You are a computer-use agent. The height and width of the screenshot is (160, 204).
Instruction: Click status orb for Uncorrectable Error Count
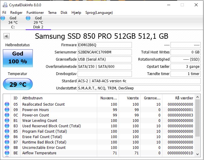click(x=7, y=147)
